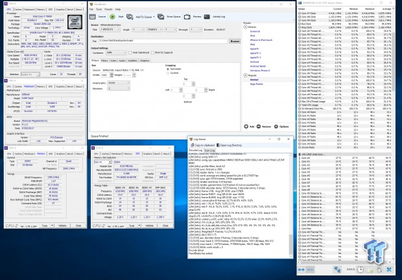Click Validate in the CPU-Z Memory window
The image size is (402, 280).
[62, 226]
